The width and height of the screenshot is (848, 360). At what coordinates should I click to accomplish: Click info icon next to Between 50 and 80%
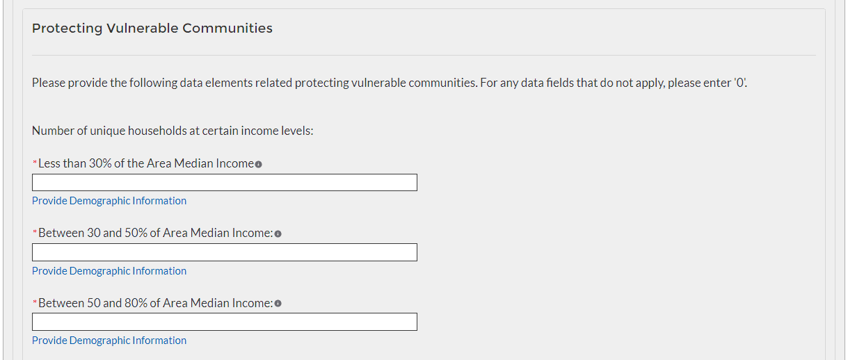click(278, 304)
